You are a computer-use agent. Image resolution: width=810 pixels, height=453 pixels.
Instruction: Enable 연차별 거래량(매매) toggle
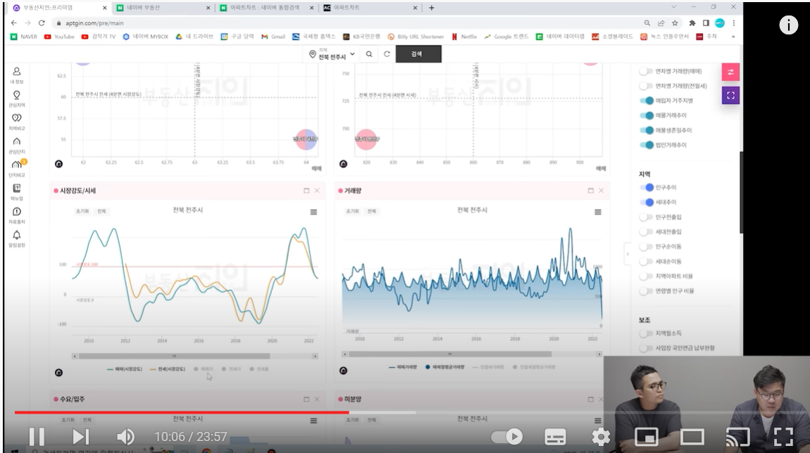pyautogui.click(x=646, y=71)
